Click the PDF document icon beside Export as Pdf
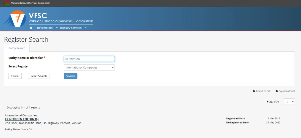The width and height of the screenshot is (301, 138). click(x=254, y=91)
